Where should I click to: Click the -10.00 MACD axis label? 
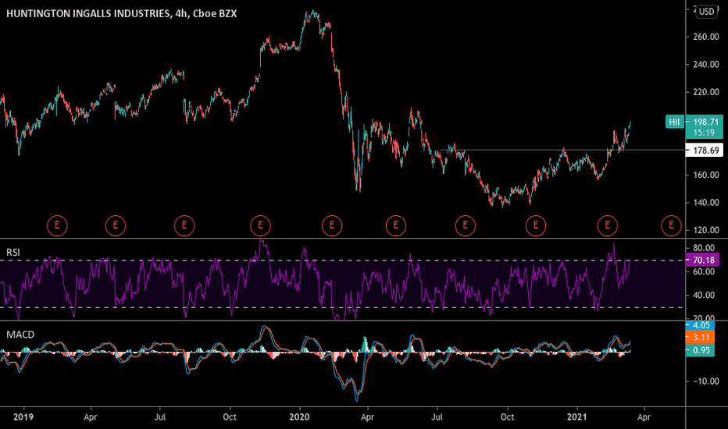point(706,381)
